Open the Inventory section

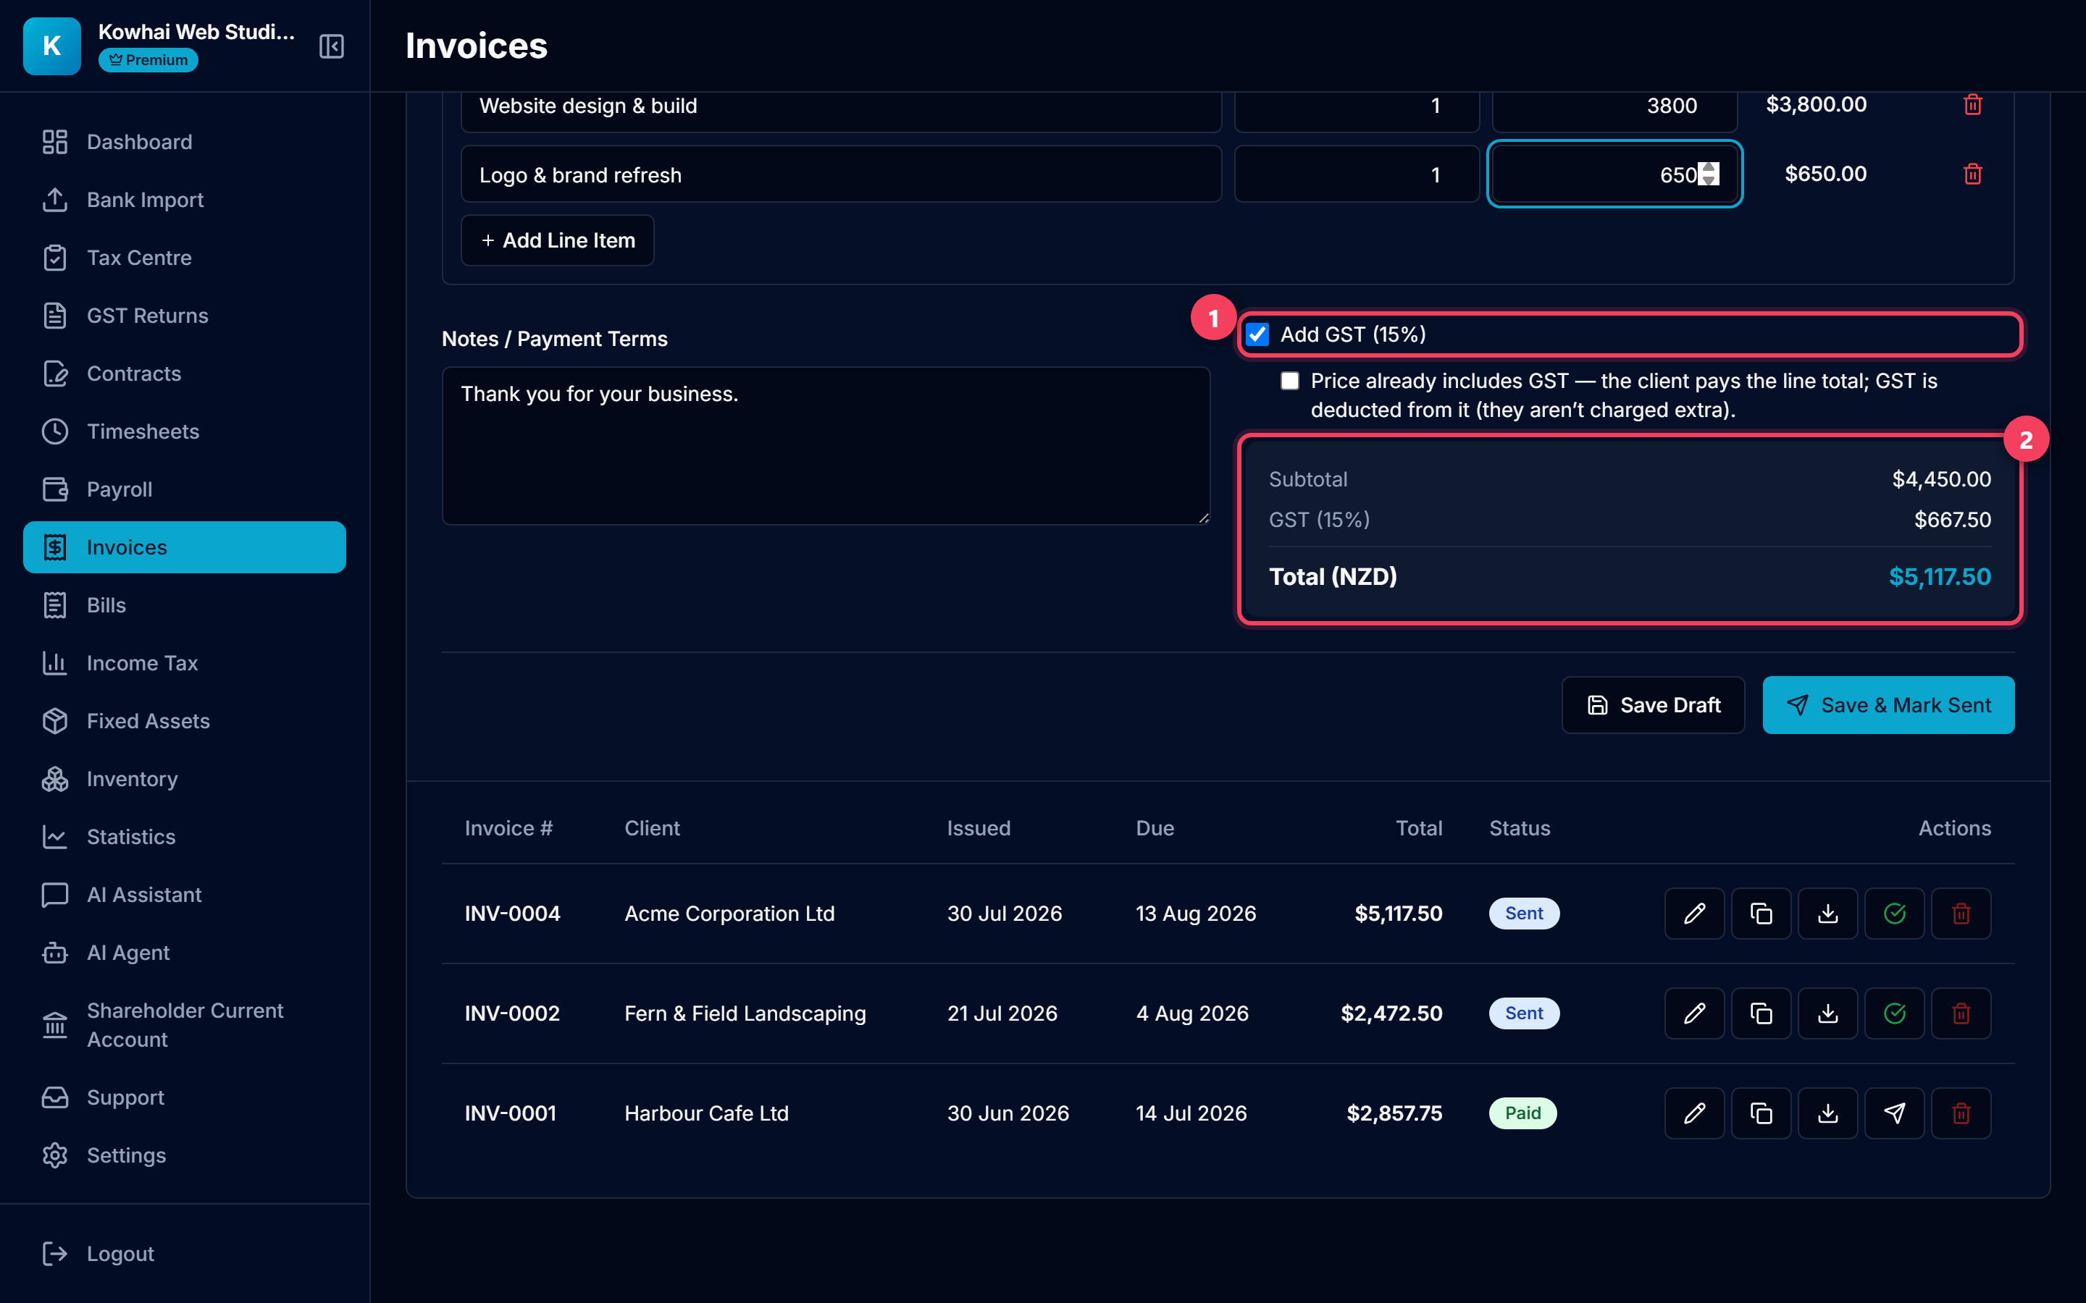click(x=185, y=778)
